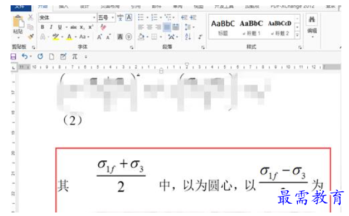Apply yellow text highlight color

pos(56,37)
